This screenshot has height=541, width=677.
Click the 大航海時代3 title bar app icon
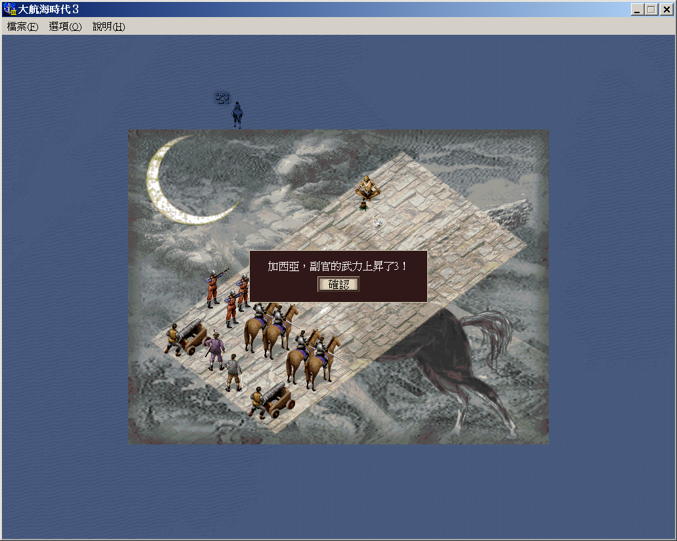tap(10, 10)
